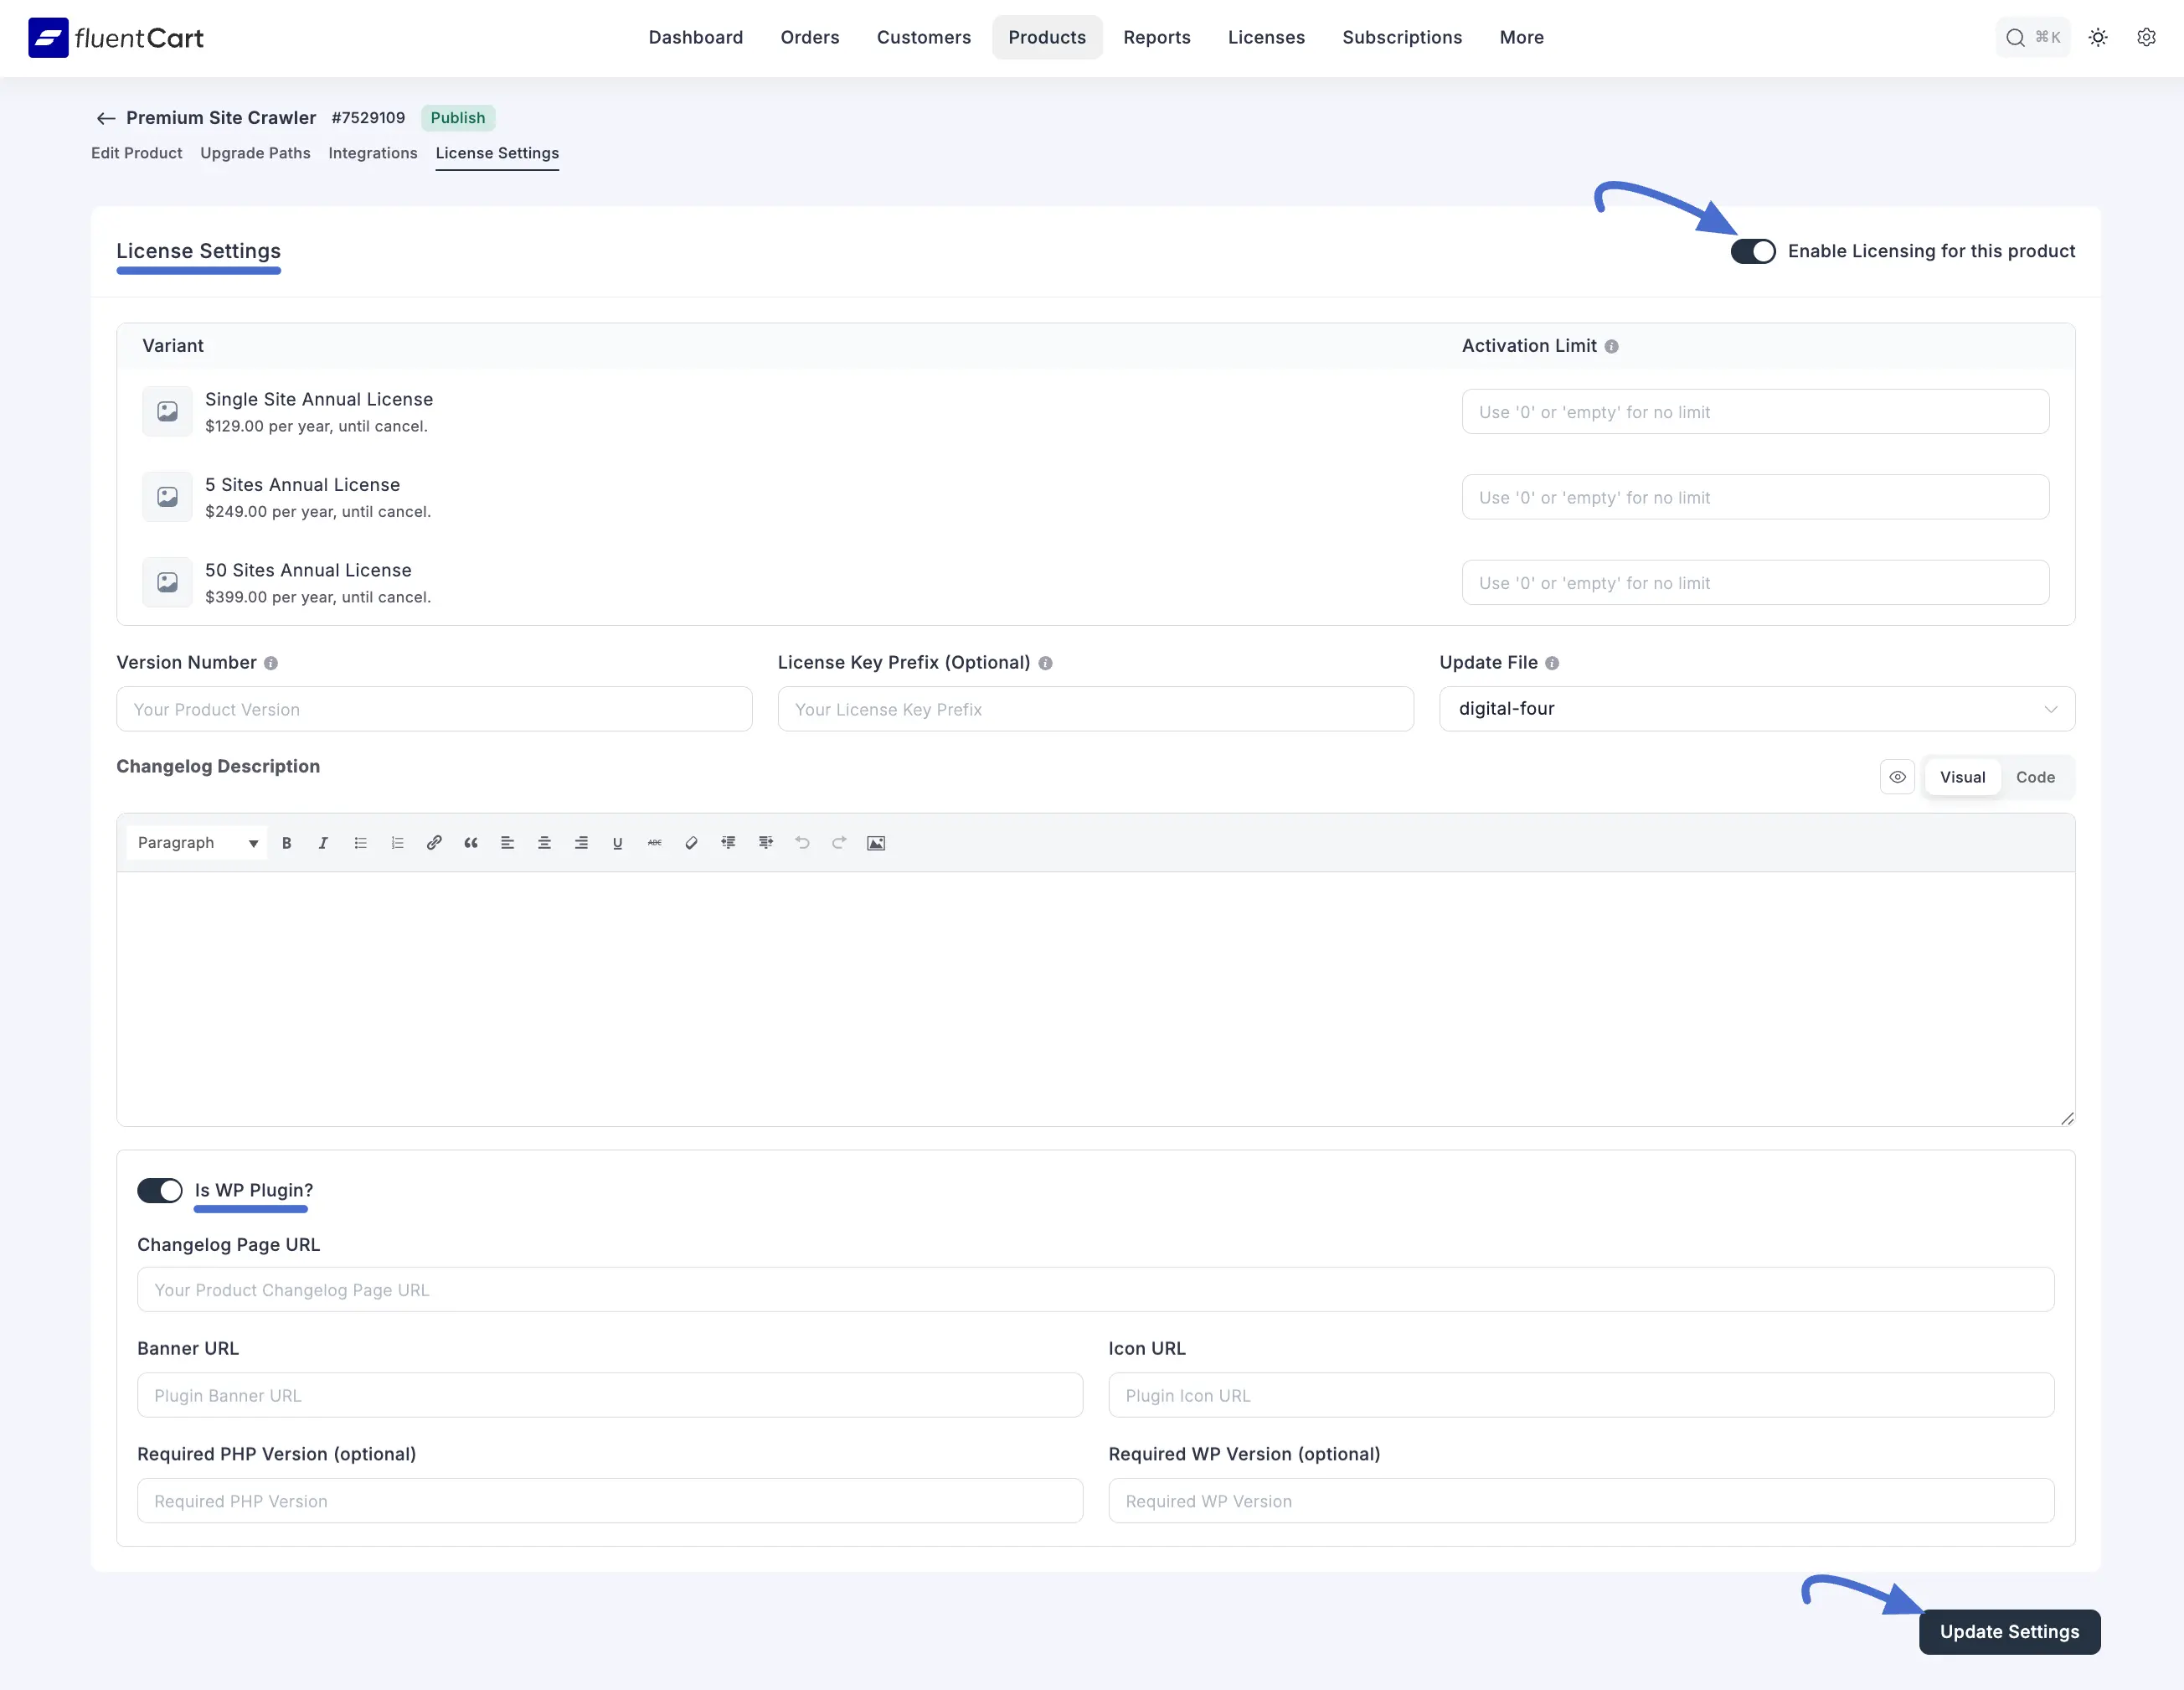Screen dimensions: 2184x1690
Task: Toggle light/dark mode in the top bar
Action: [2098, 37]
